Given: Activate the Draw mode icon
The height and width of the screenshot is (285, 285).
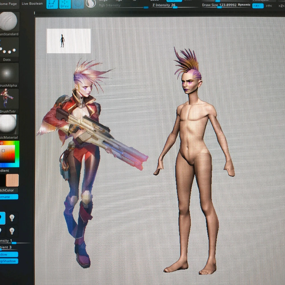Looking at the screenshot, I should tap(65, 4).
